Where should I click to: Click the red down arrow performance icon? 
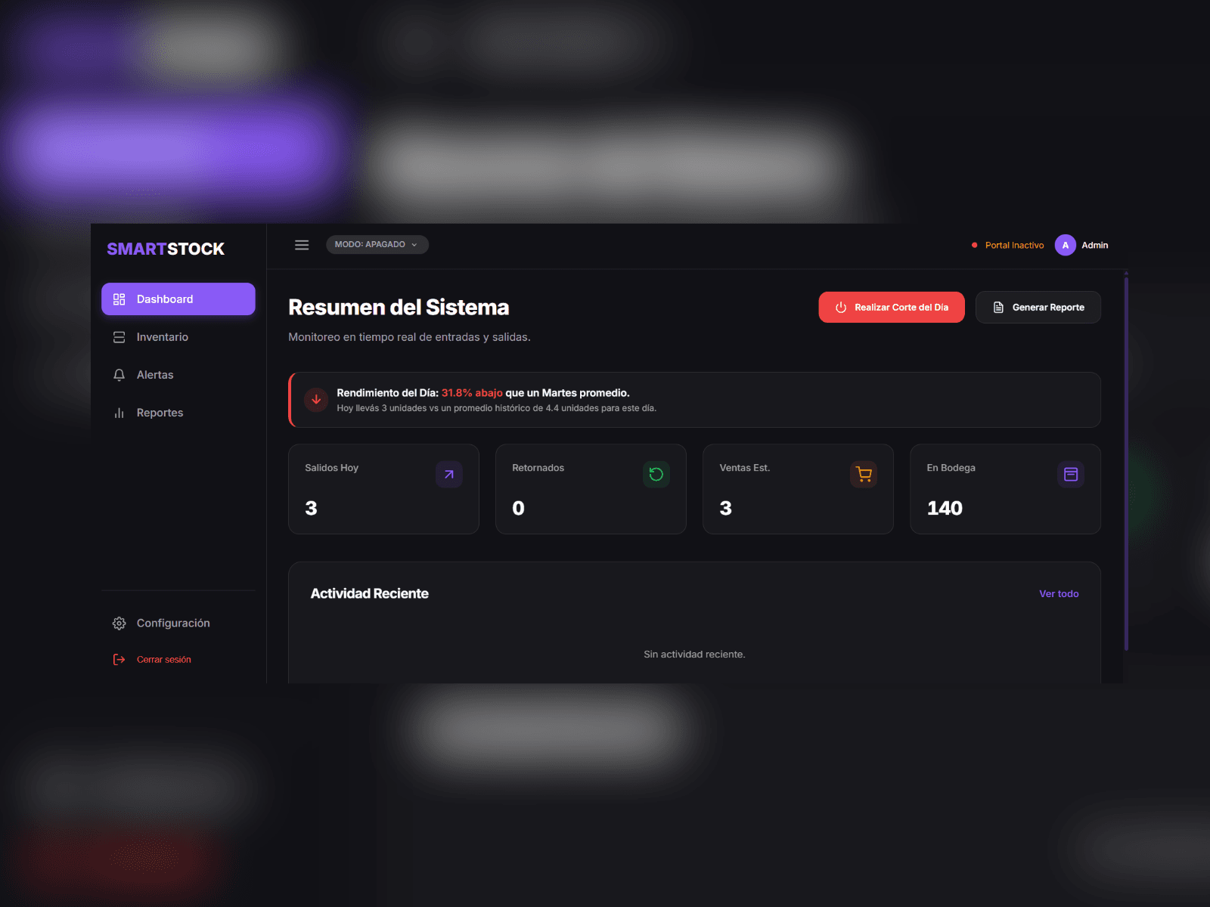click(x=316, y=400)
